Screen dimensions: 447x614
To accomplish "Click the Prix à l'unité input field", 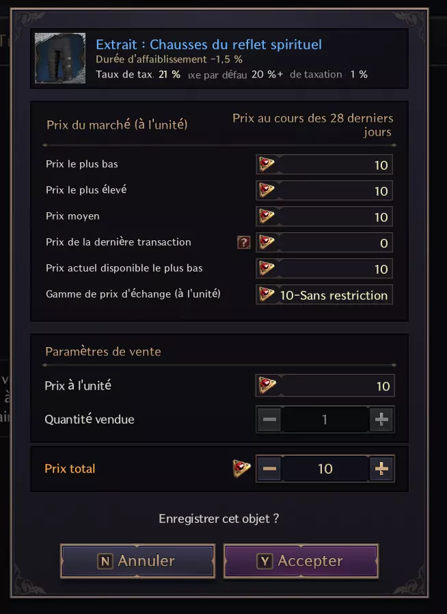I will [334, 386].
